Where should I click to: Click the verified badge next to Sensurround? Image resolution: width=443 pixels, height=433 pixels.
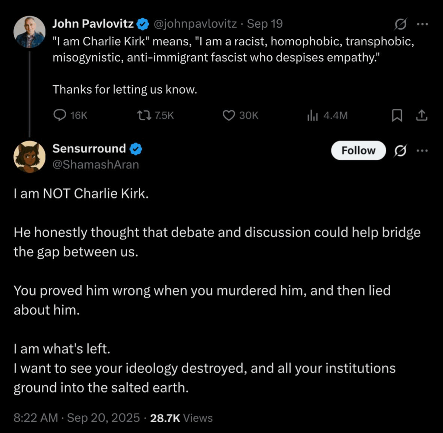coord(136,149)
